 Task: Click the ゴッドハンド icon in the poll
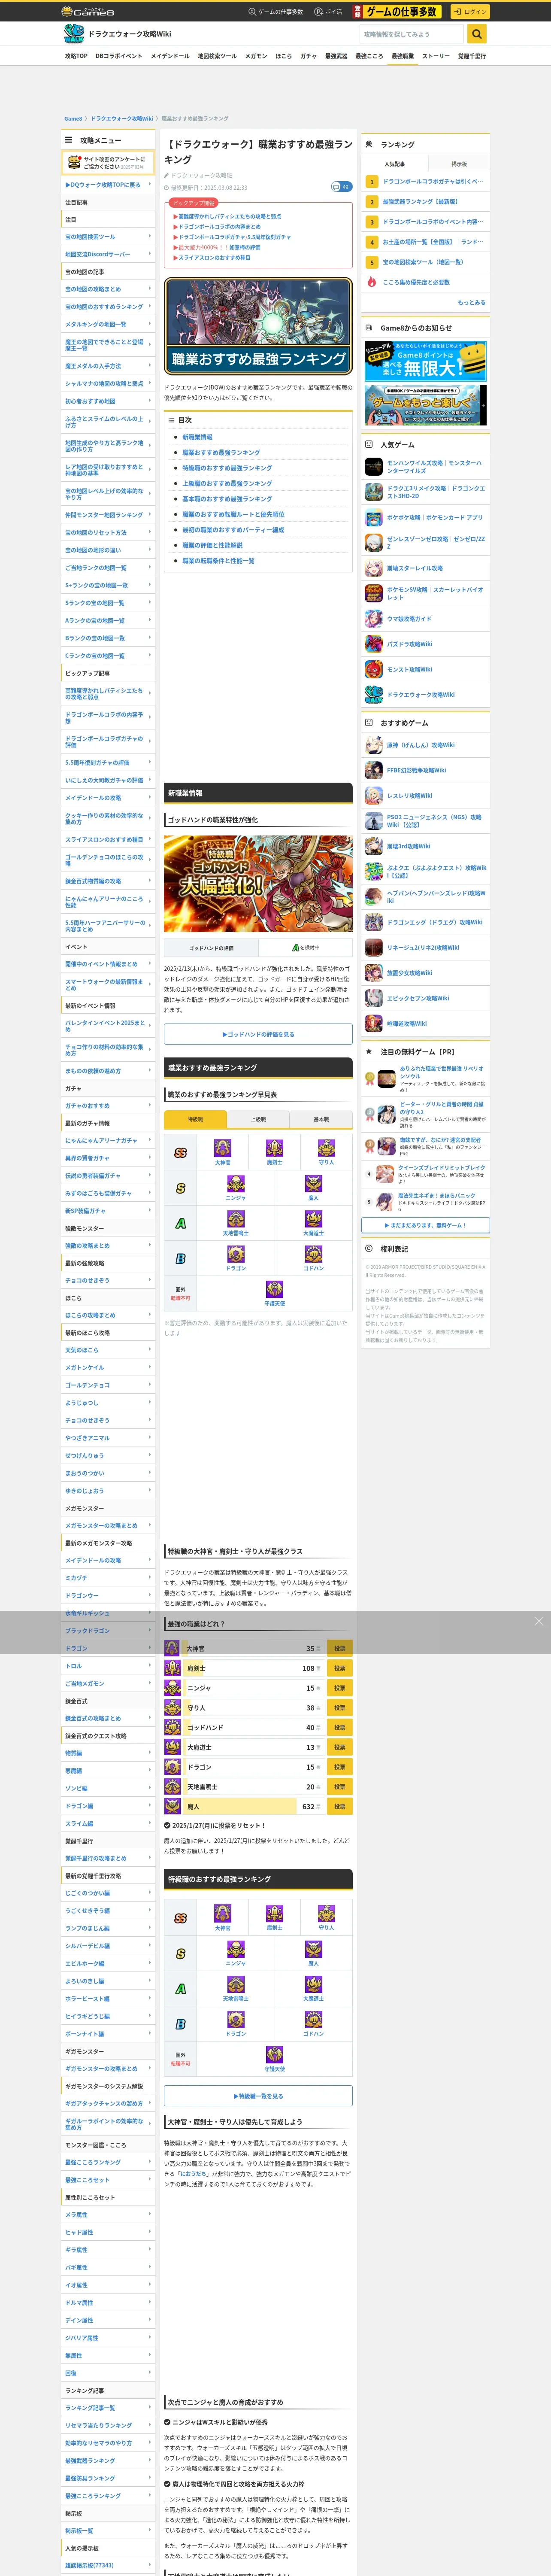click(172, 1727)
